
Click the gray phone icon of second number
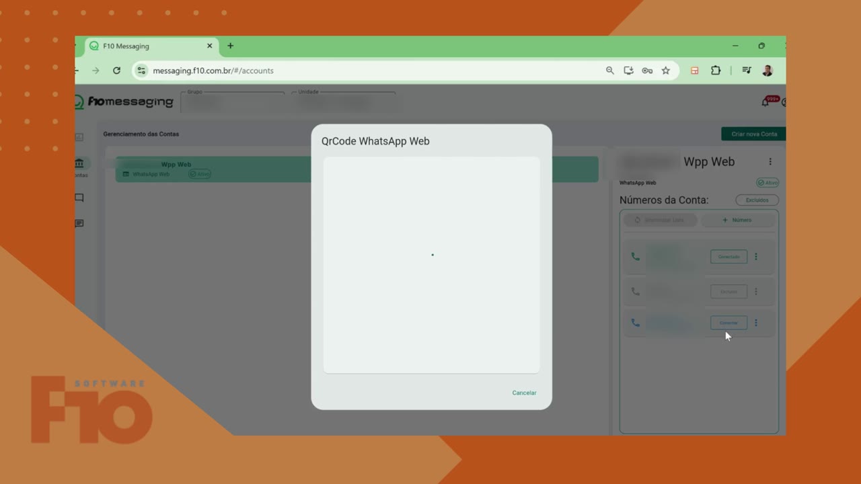tap(635, 292)
